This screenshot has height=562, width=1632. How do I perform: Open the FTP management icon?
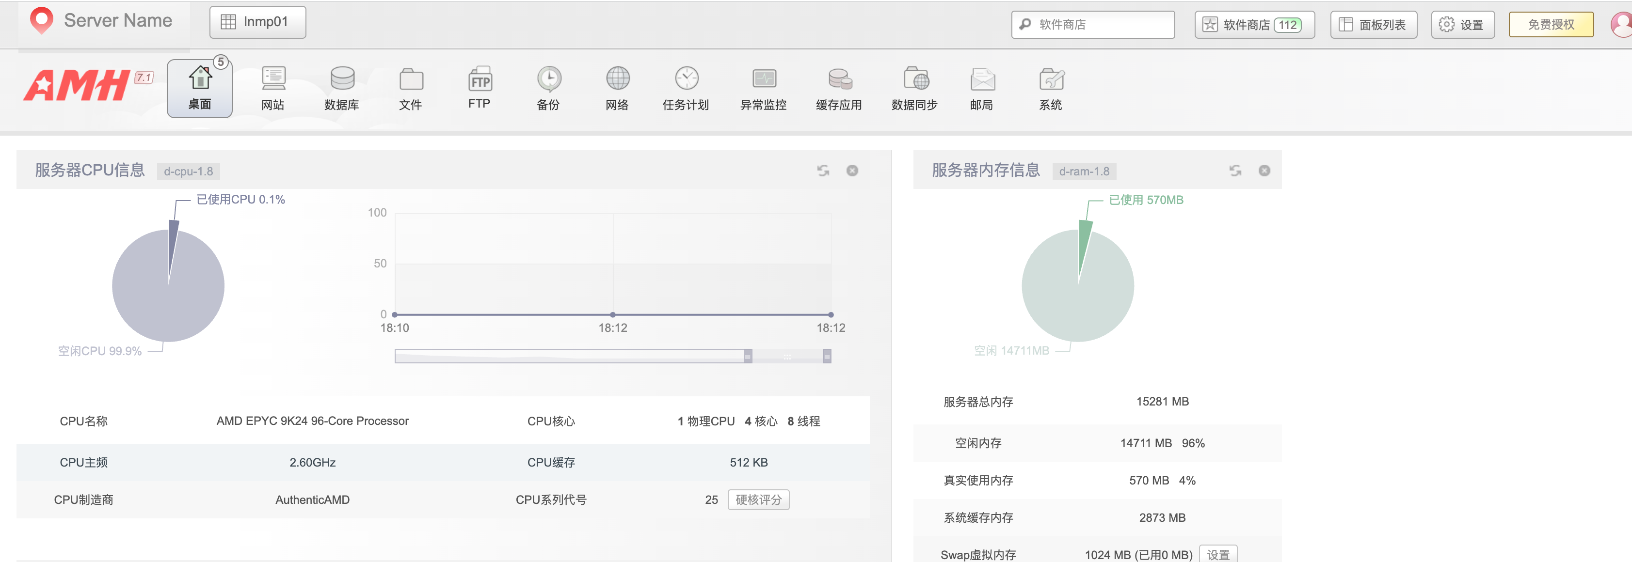480,88
